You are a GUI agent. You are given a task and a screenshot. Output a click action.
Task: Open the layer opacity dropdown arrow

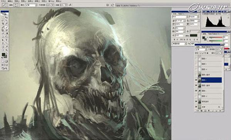pyautogui.click(x=222, y=50)
